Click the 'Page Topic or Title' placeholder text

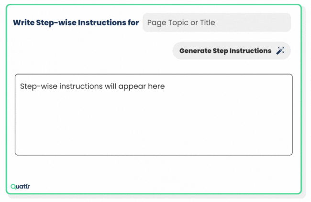pyautogui.click(x=181, y=23)
